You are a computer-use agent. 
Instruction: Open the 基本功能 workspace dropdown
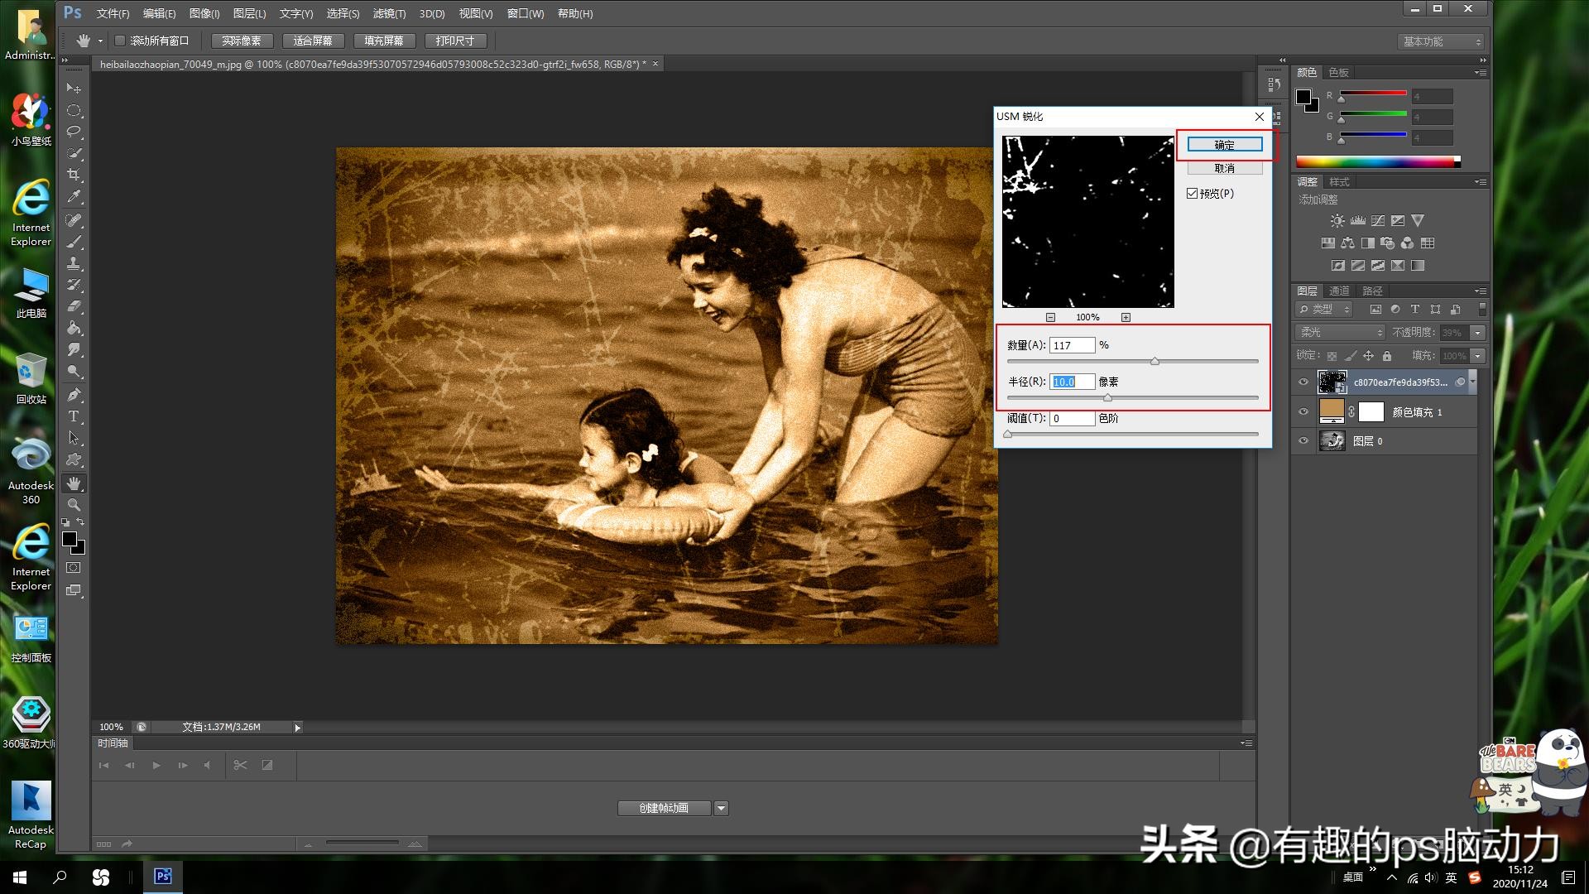coord(1442,41)
